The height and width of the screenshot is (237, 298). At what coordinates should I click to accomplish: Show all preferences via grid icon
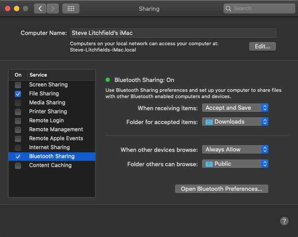[x=71, y=9]
